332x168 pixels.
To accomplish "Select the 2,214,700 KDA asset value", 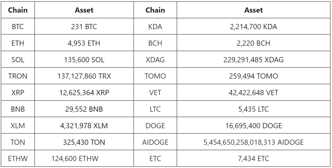I will (x=253, y=27).
